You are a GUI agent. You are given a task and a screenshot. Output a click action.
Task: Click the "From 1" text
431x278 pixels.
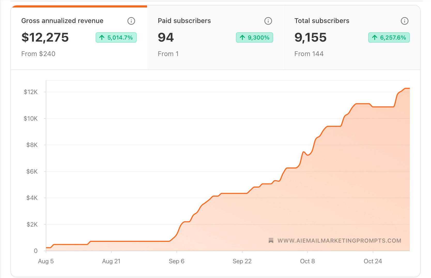pyautogui.click(x=168, y=54)
